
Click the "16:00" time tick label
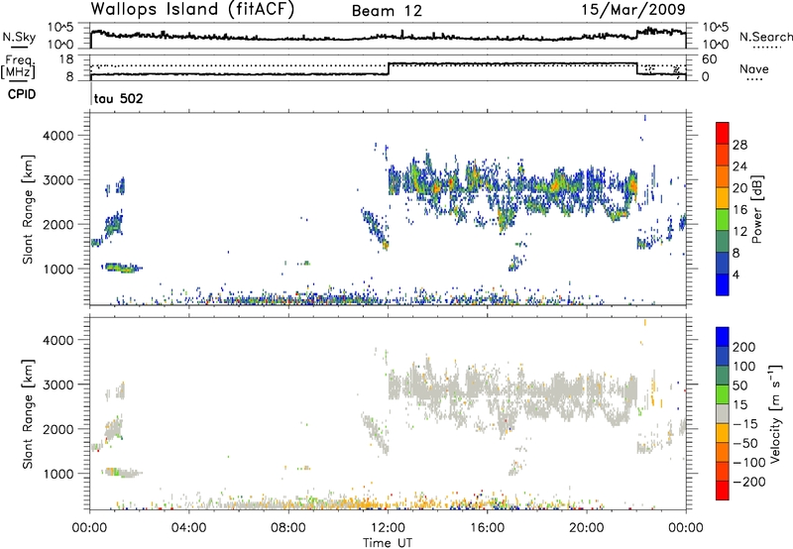click(x=487, y=528)
